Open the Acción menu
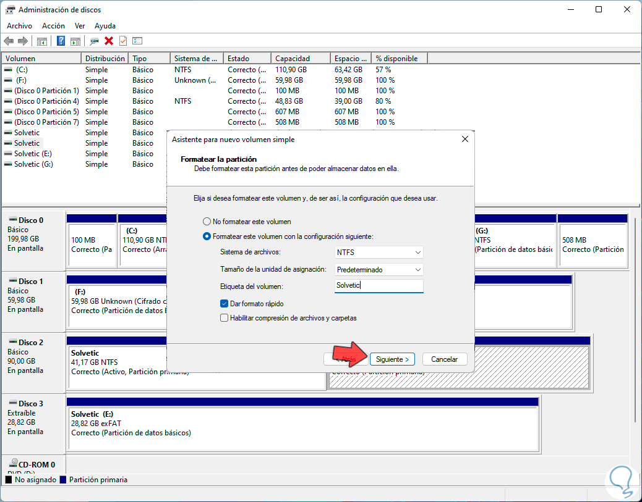 pyautogui.click(x=53, y=26)
